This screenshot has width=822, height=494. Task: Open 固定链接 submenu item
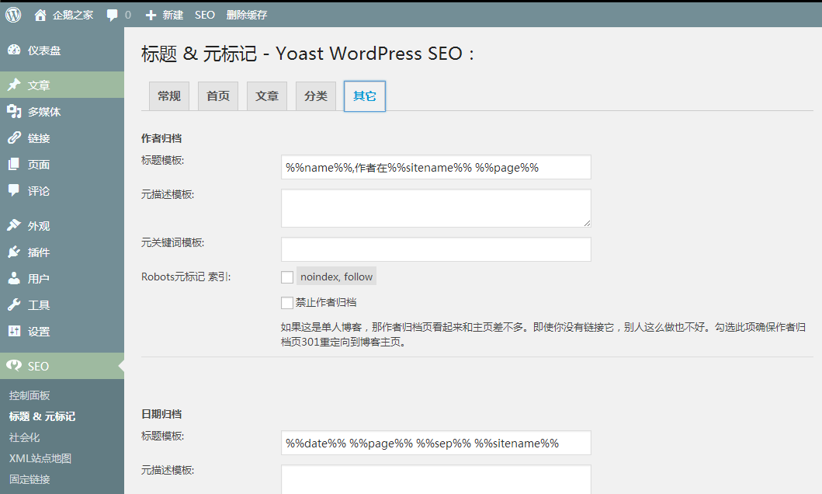(x=29, y=479)
